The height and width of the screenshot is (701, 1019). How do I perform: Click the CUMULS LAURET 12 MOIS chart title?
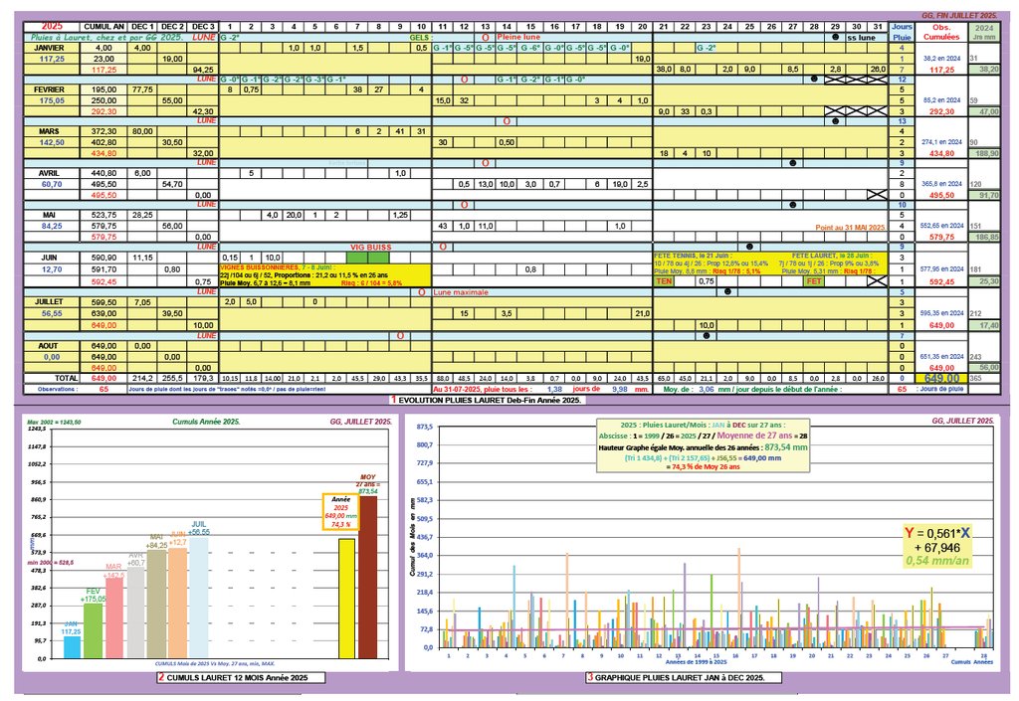pyautogui.click(x=240, y=678)
